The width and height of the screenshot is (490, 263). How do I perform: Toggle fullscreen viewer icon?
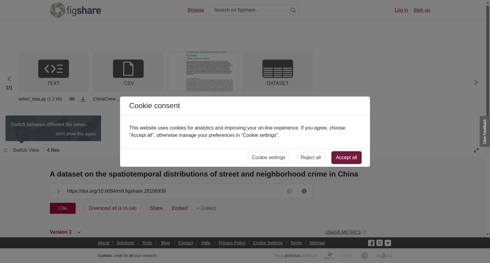(476, 150)
